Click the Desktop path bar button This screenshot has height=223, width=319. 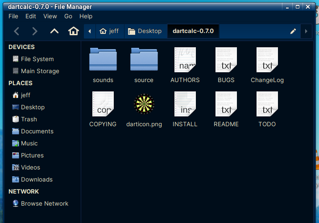[145, 31]
